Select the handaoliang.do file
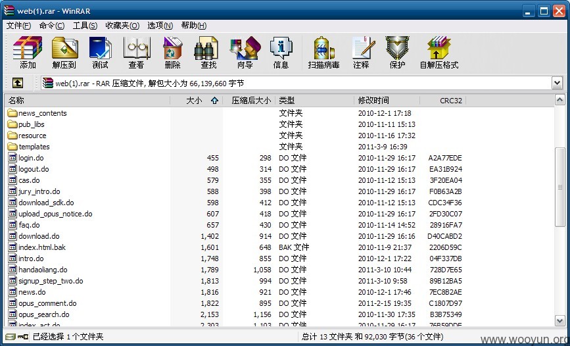The width and height of the screenshot is (570, 346). (x=43, y=270)
